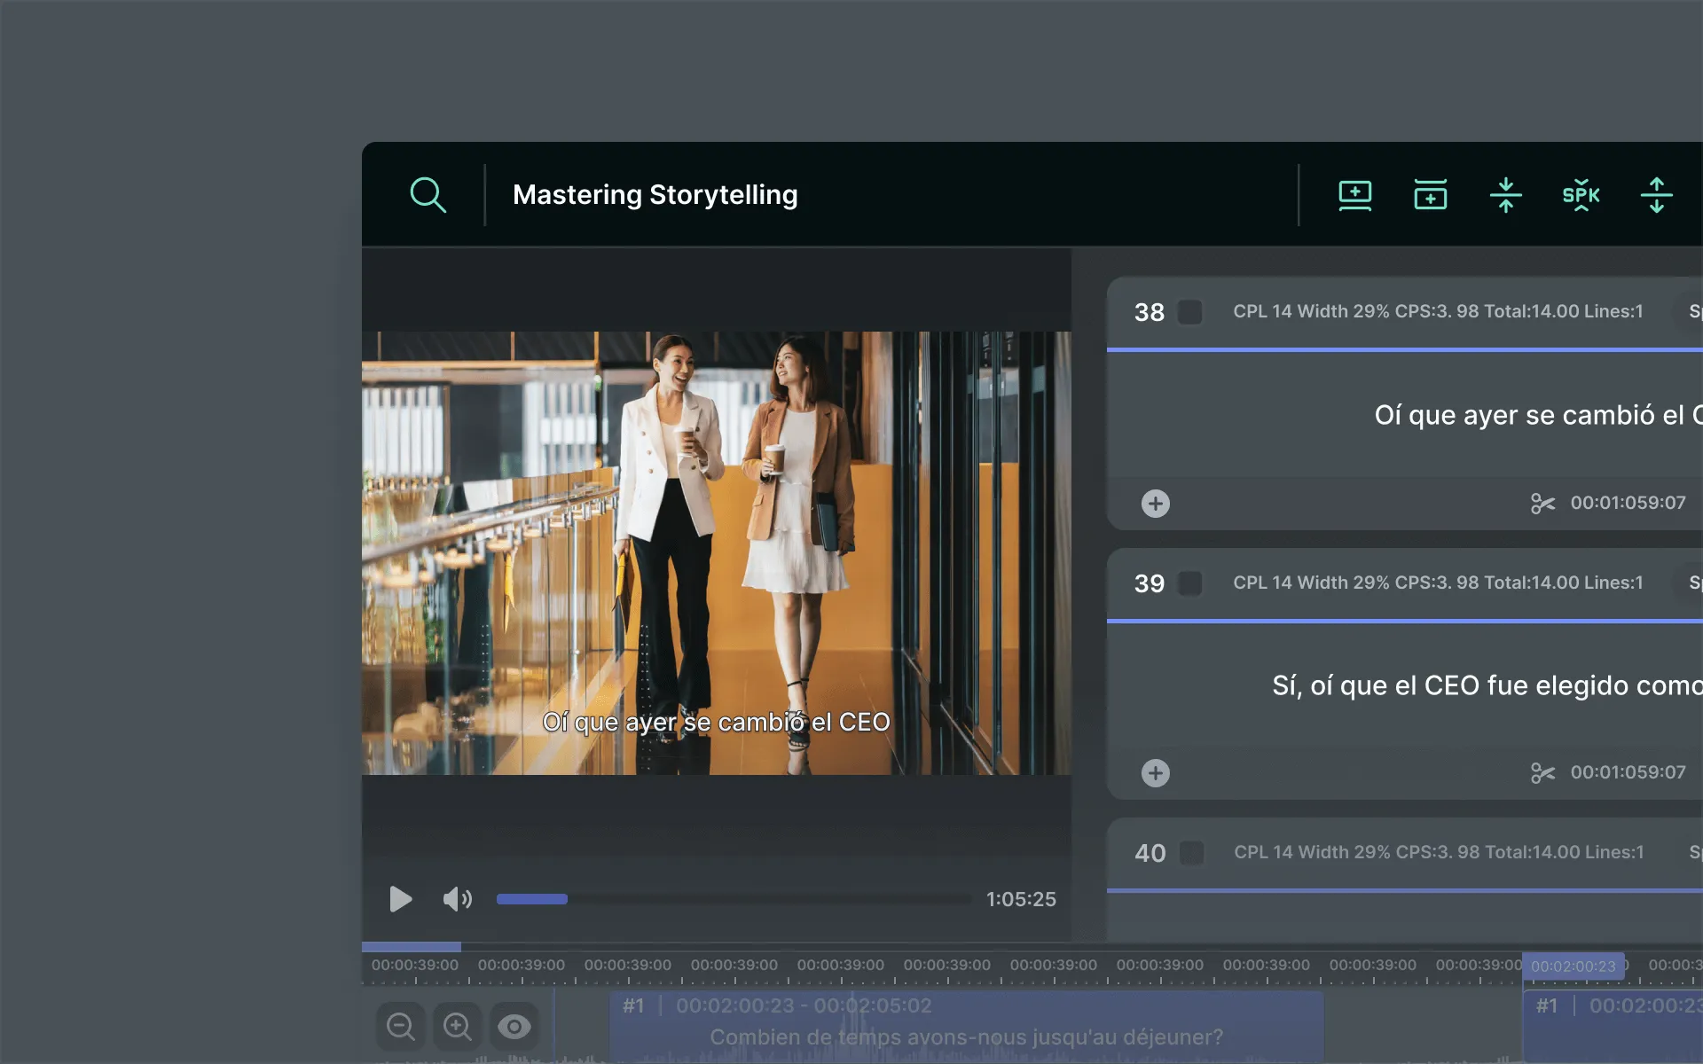Click timecode 00:01:059:07 in subtitle 39
This screenshot has height=1064, width=1703.
1628,772
